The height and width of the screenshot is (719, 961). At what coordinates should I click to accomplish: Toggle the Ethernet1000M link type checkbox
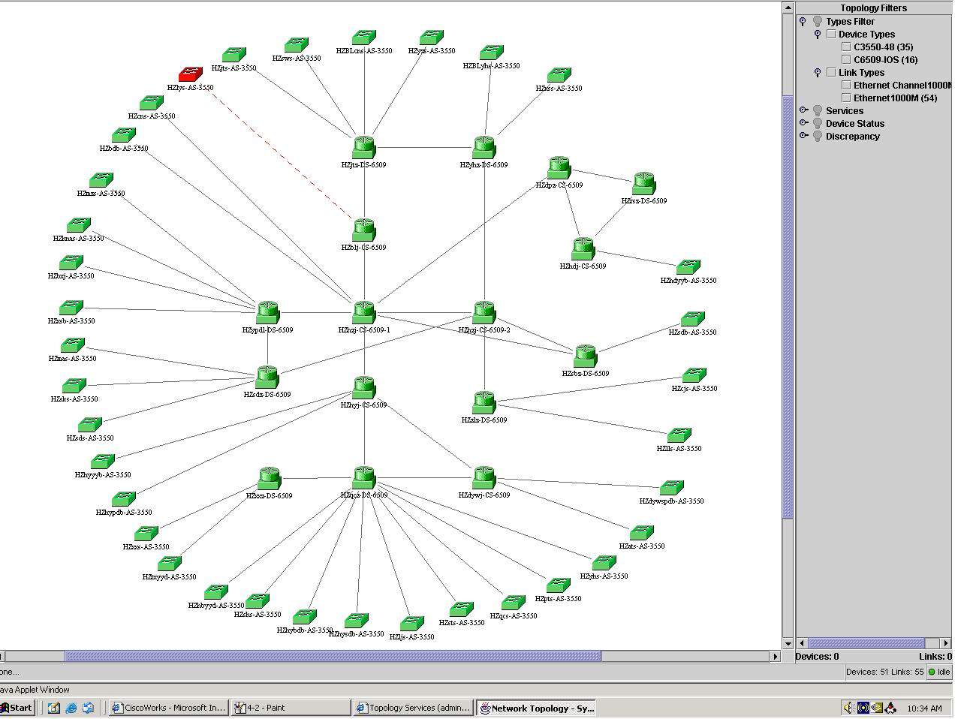point(846,98)
